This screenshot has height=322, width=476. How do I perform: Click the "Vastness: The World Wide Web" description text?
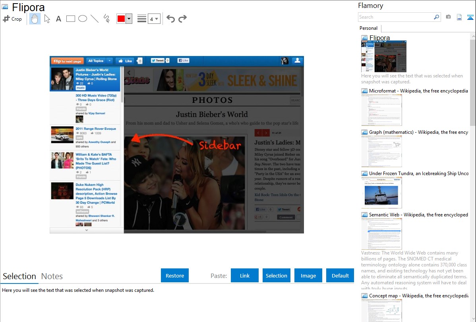tap(414, 270)
